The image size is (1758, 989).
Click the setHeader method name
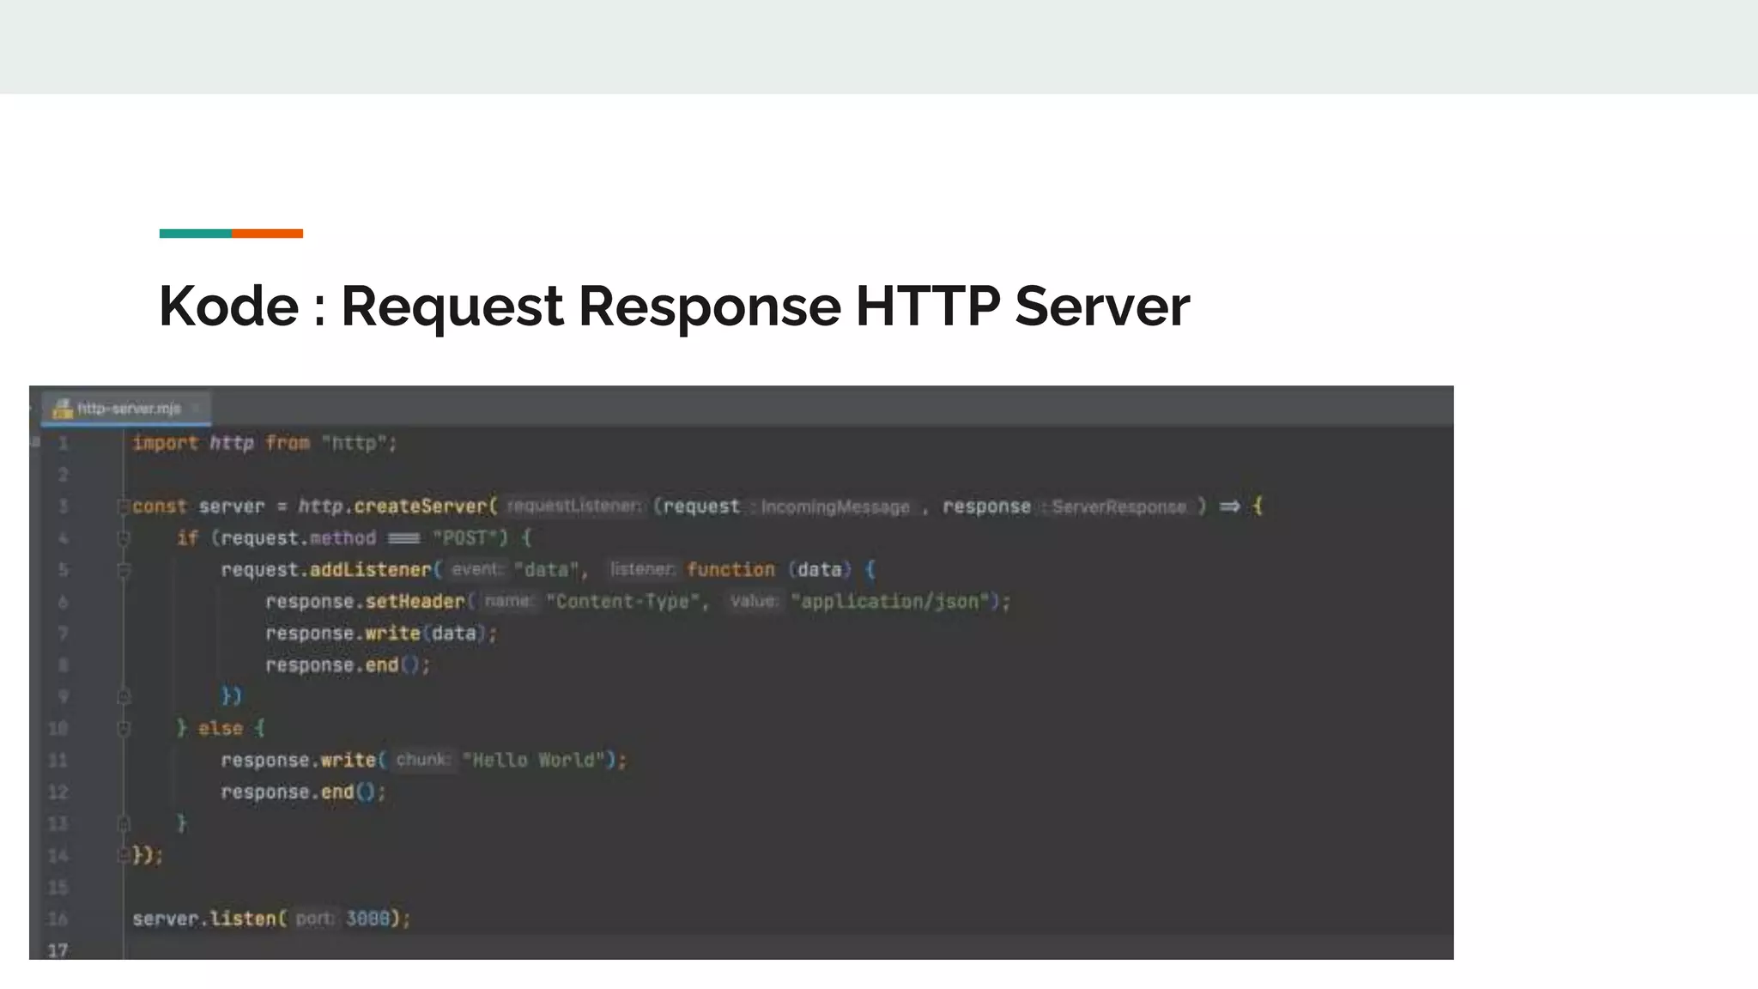(415, 602)
